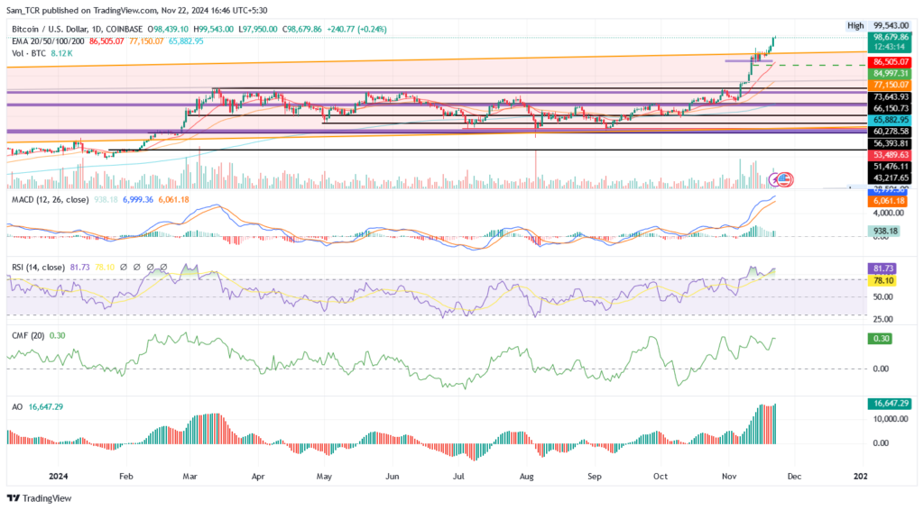Click the 2024 label on time axis

pos(59,476)
